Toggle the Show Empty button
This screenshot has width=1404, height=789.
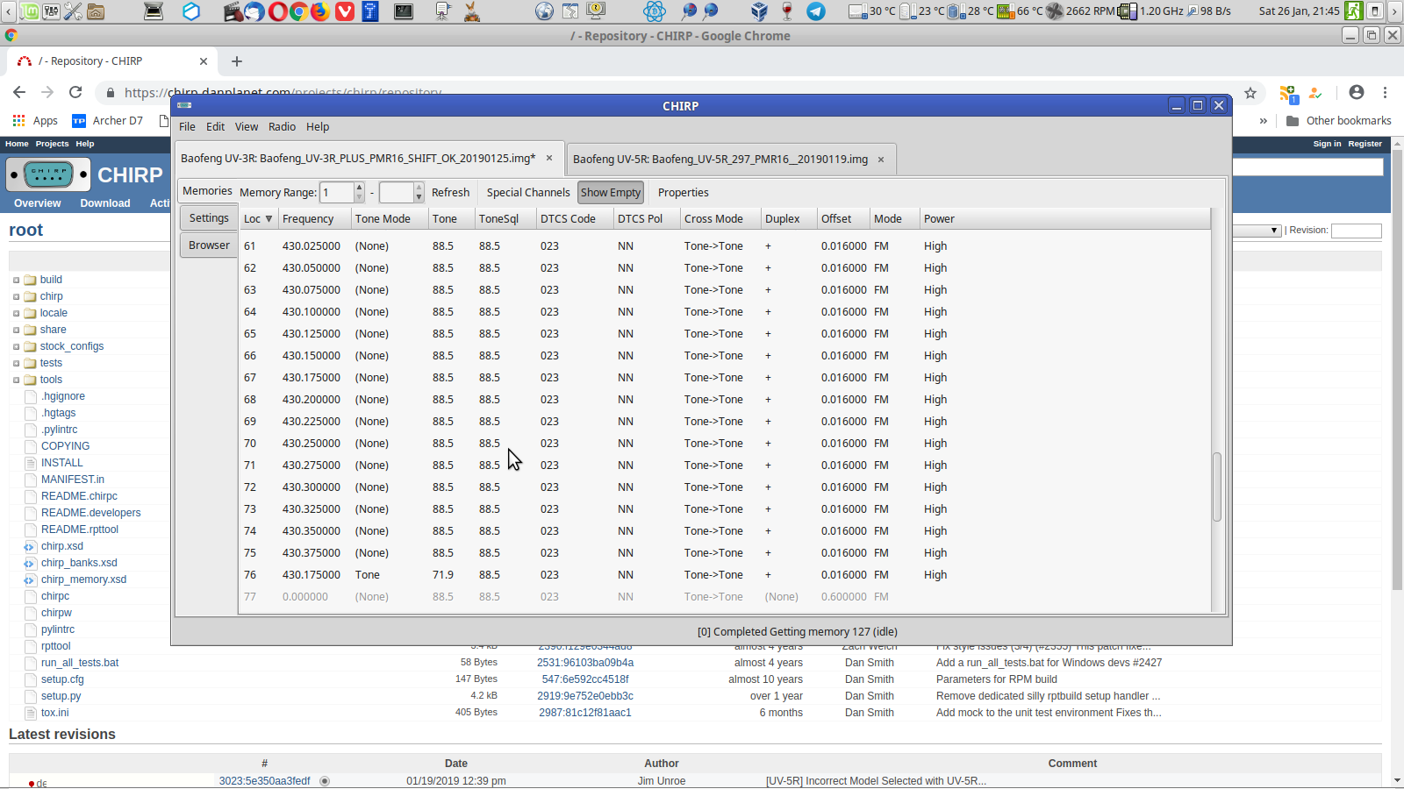coord(611,192)
